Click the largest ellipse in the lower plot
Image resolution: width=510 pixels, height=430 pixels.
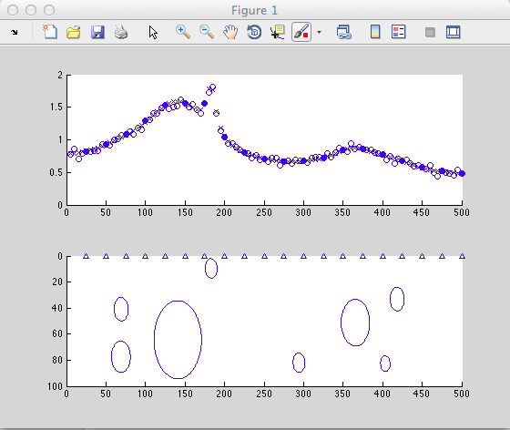point(178,340)
